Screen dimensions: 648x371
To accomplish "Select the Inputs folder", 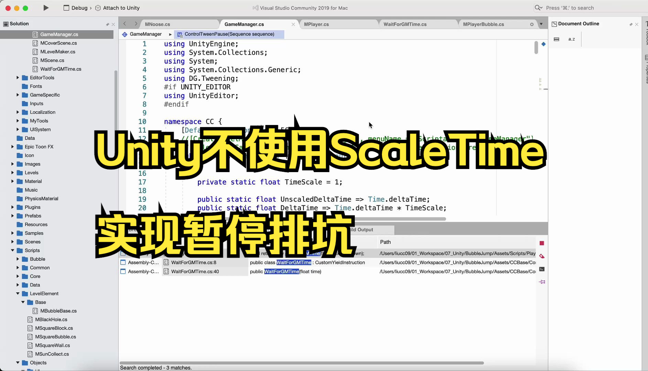I will 36,103.
